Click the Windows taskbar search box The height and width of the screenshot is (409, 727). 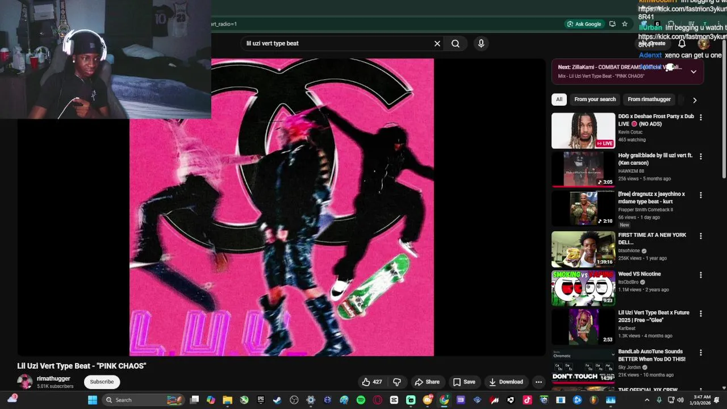(143, 400)
